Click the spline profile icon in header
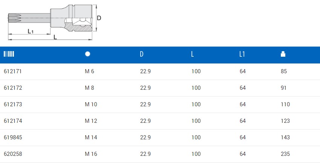The image size is (320, 163). coord(87,54)
